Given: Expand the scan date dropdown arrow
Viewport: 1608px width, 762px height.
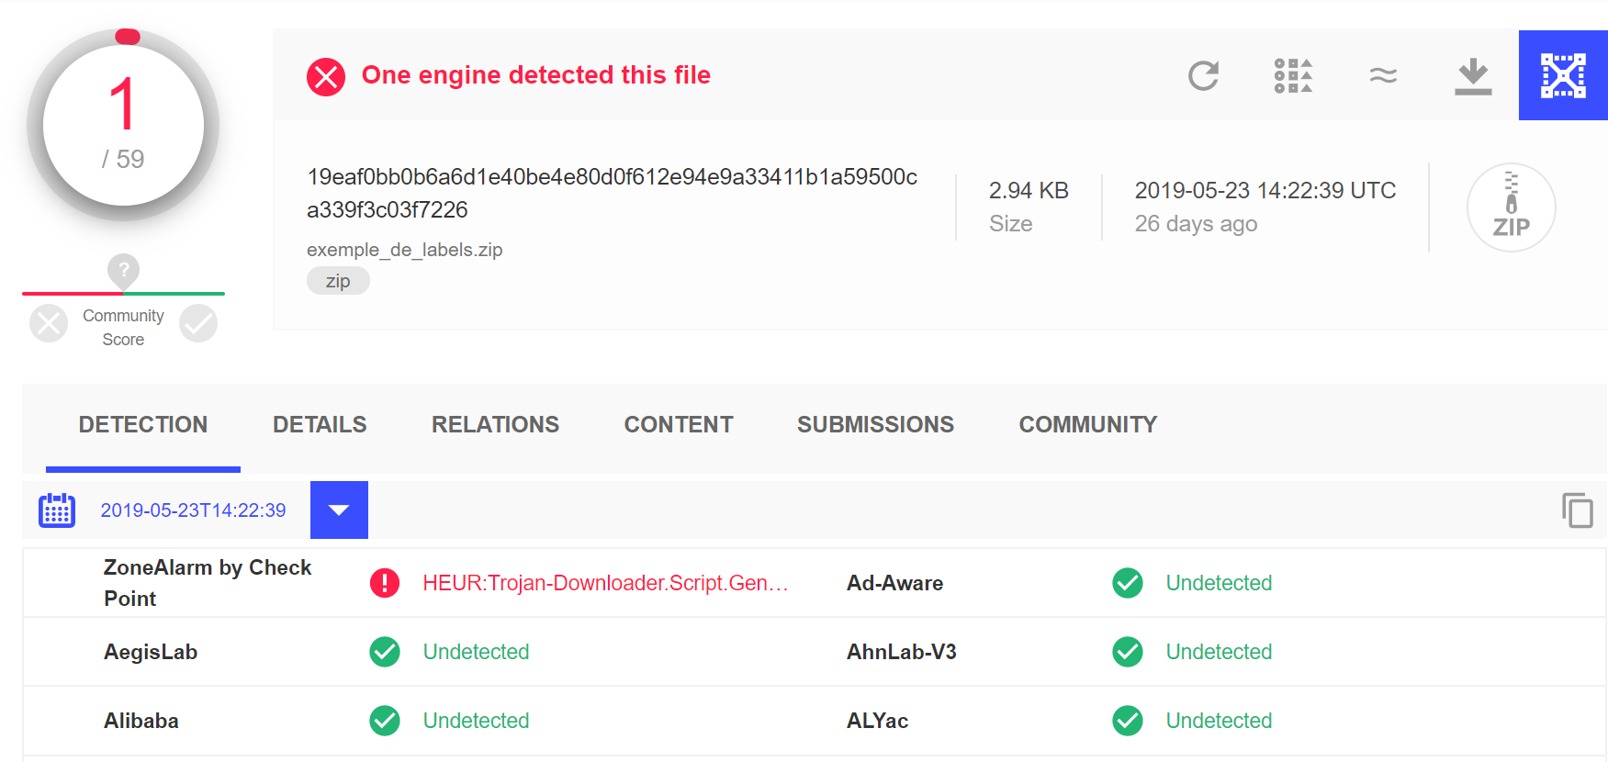Looking at the screenshot, I should [x=339, y=510].
